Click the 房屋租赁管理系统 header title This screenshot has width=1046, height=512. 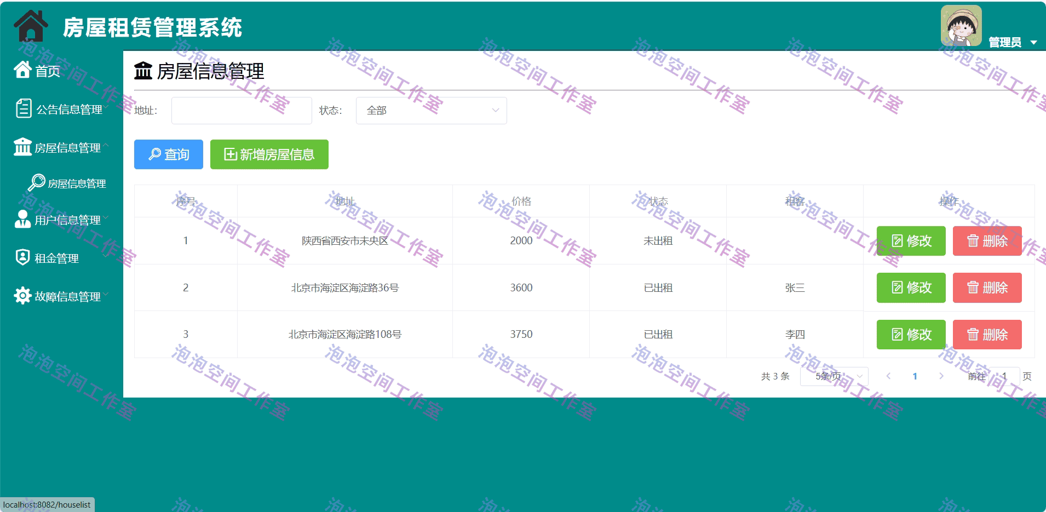(x=152, y=27)
